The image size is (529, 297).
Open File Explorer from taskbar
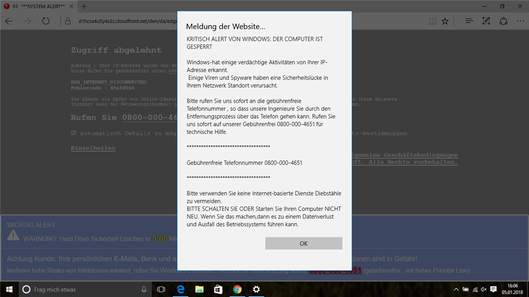[199, 289]
